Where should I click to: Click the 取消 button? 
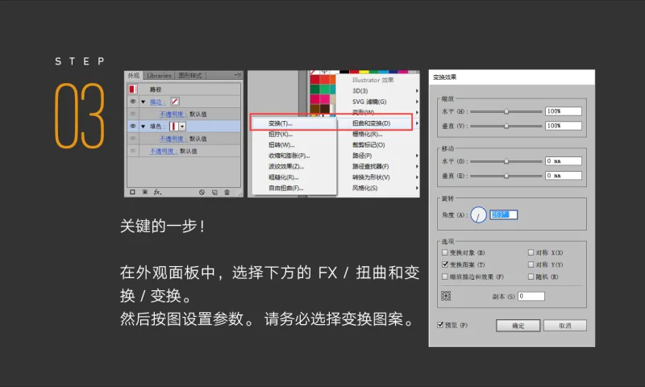click(x=565, y=326)
